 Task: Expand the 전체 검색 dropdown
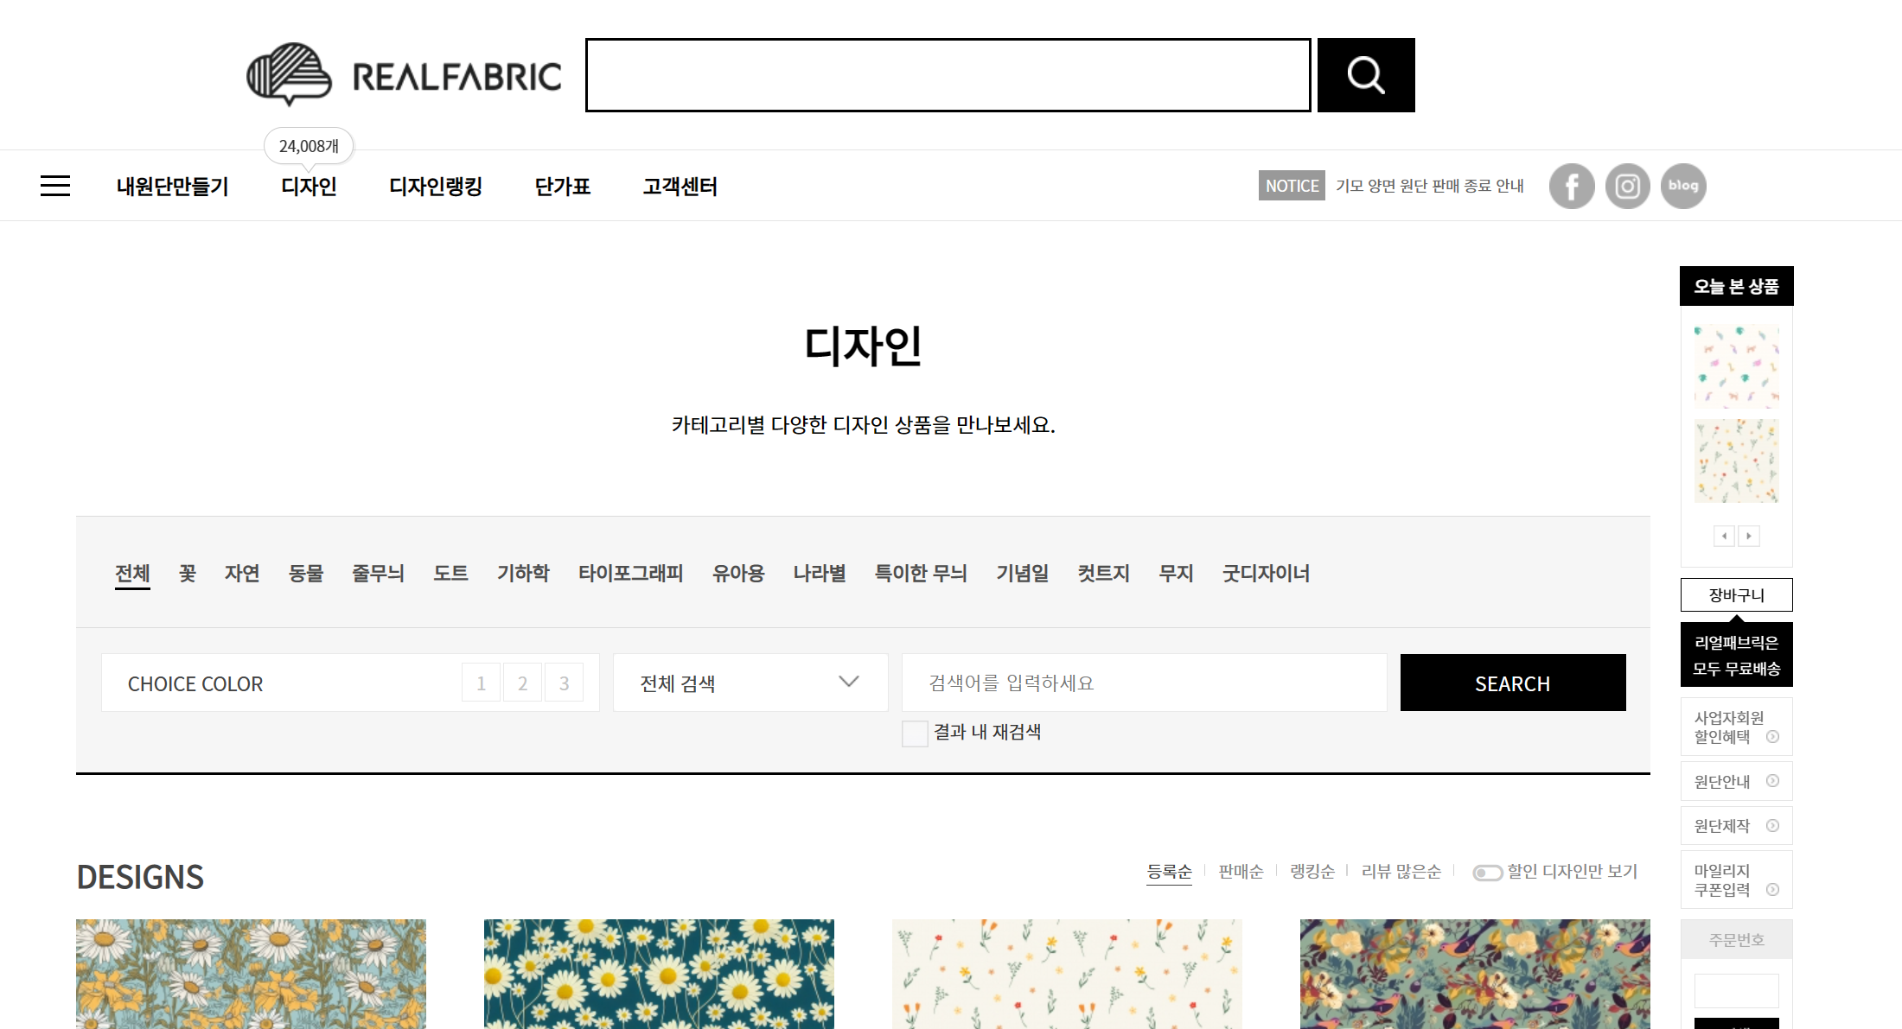pos(750,683)
